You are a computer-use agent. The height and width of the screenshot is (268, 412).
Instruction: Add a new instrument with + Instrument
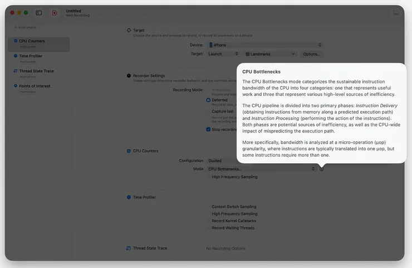click(x=25, y=27)
